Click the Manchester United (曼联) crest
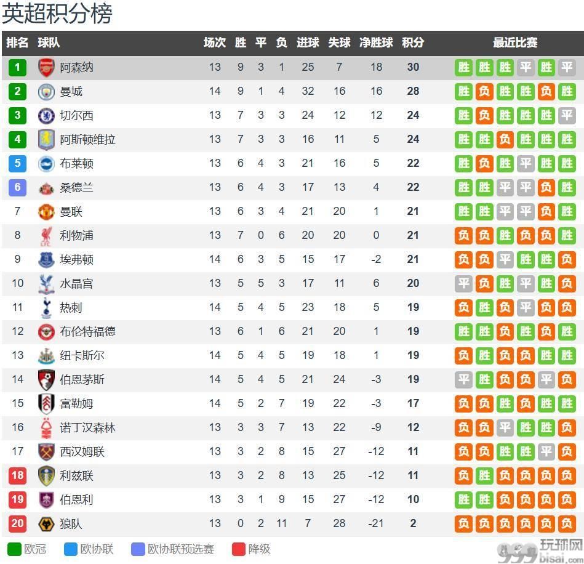 pos(46,211)
